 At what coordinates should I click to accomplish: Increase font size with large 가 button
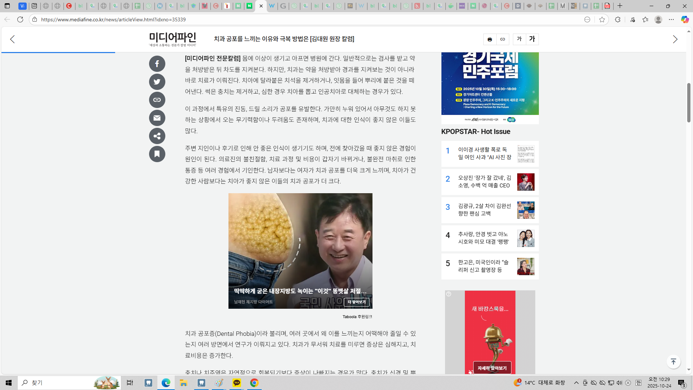point(532,39)
